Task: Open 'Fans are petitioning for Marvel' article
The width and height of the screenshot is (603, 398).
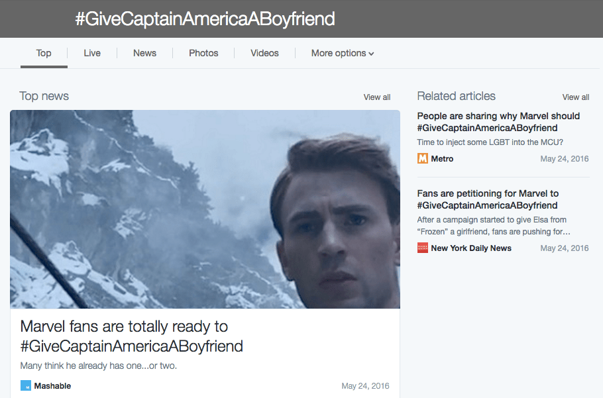Action: click(488, 199)
